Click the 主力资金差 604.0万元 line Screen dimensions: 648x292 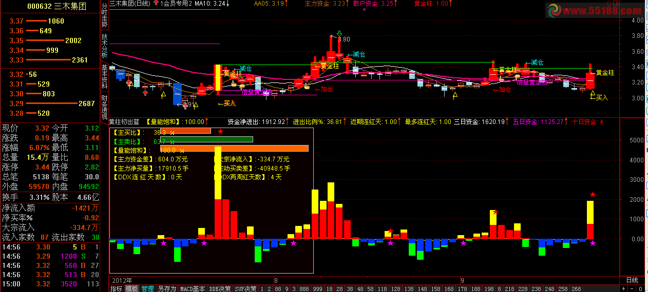coord(150,159)
